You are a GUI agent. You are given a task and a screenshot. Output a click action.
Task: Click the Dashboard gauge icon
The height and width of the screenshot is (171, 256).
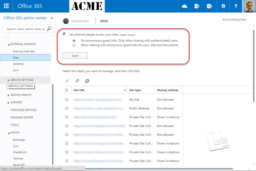(x=66, y=21)
